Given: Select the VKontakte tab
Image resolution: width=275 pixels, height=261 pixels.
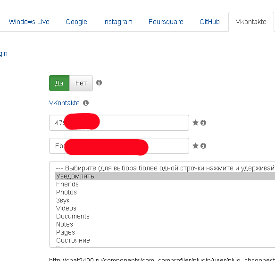Looking at the screenshot, I should (x=251, y=22).
